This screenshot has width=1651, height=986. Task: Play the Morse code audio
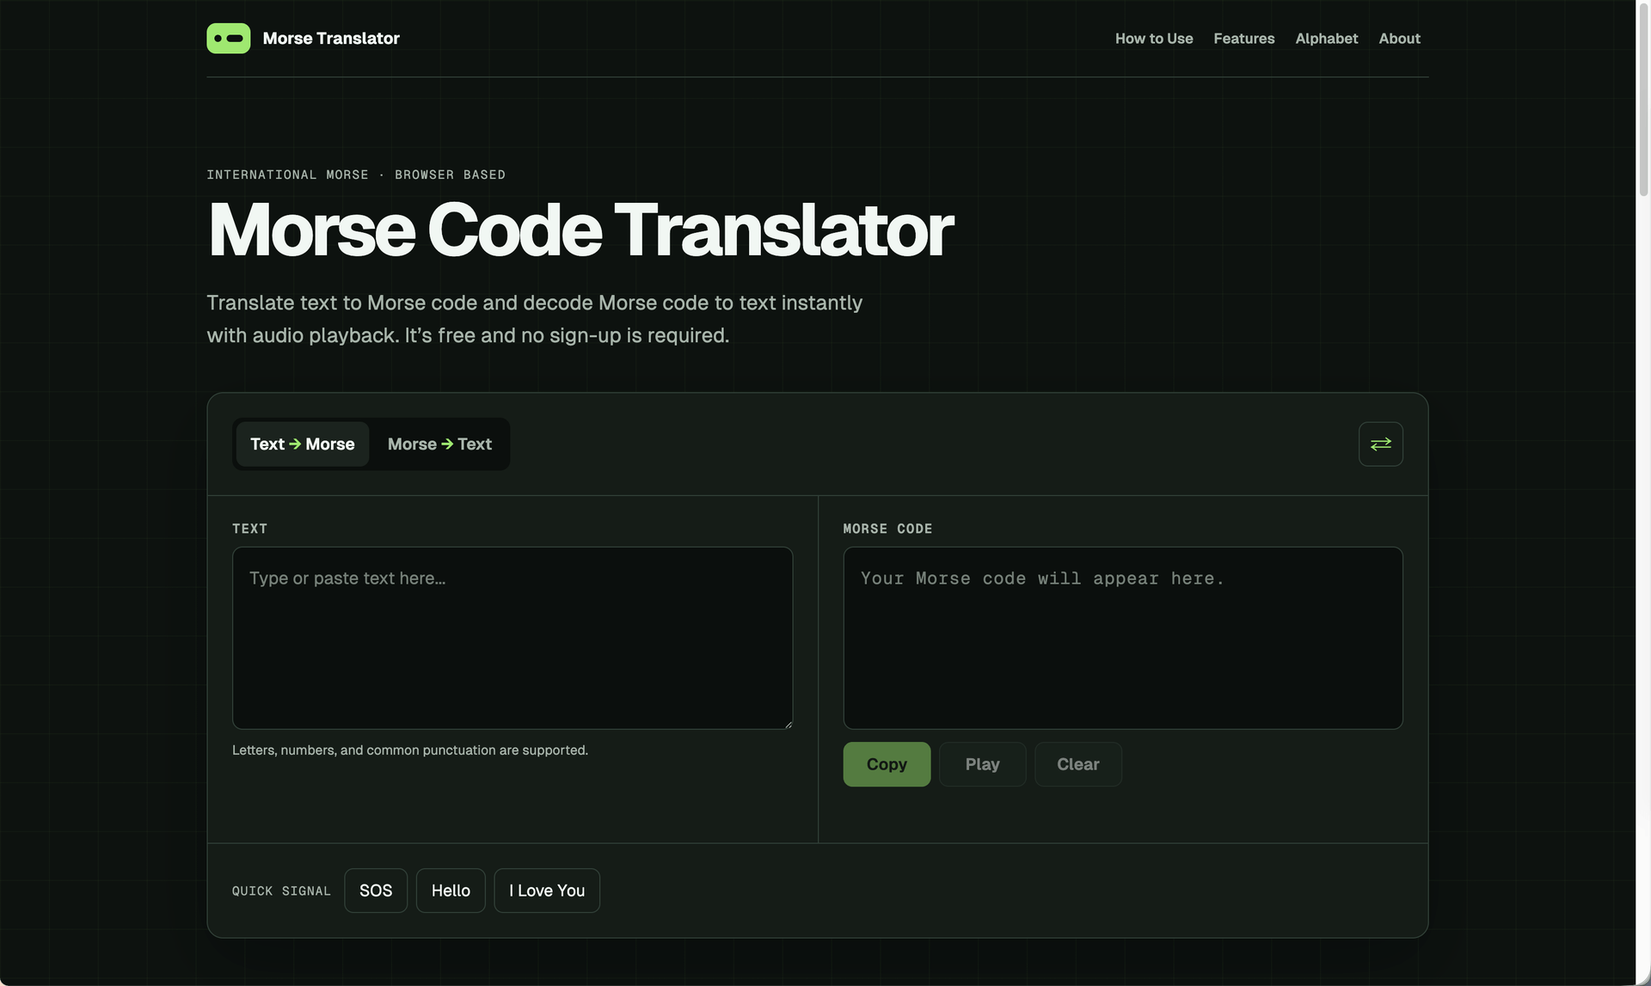coord(982,764)
